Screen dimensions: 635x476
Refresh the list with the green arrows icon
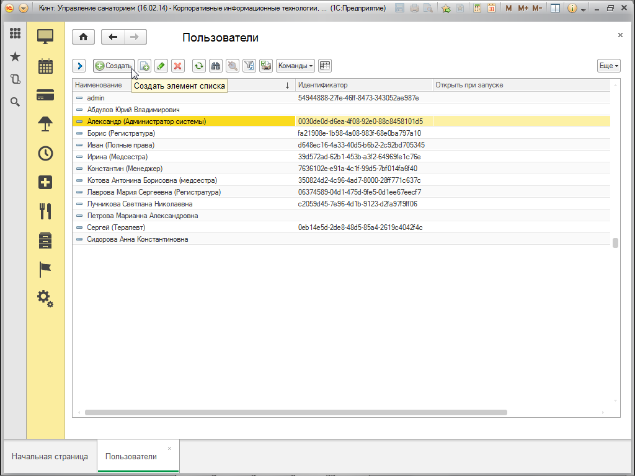pyautogui.click(x=199, y=66)
